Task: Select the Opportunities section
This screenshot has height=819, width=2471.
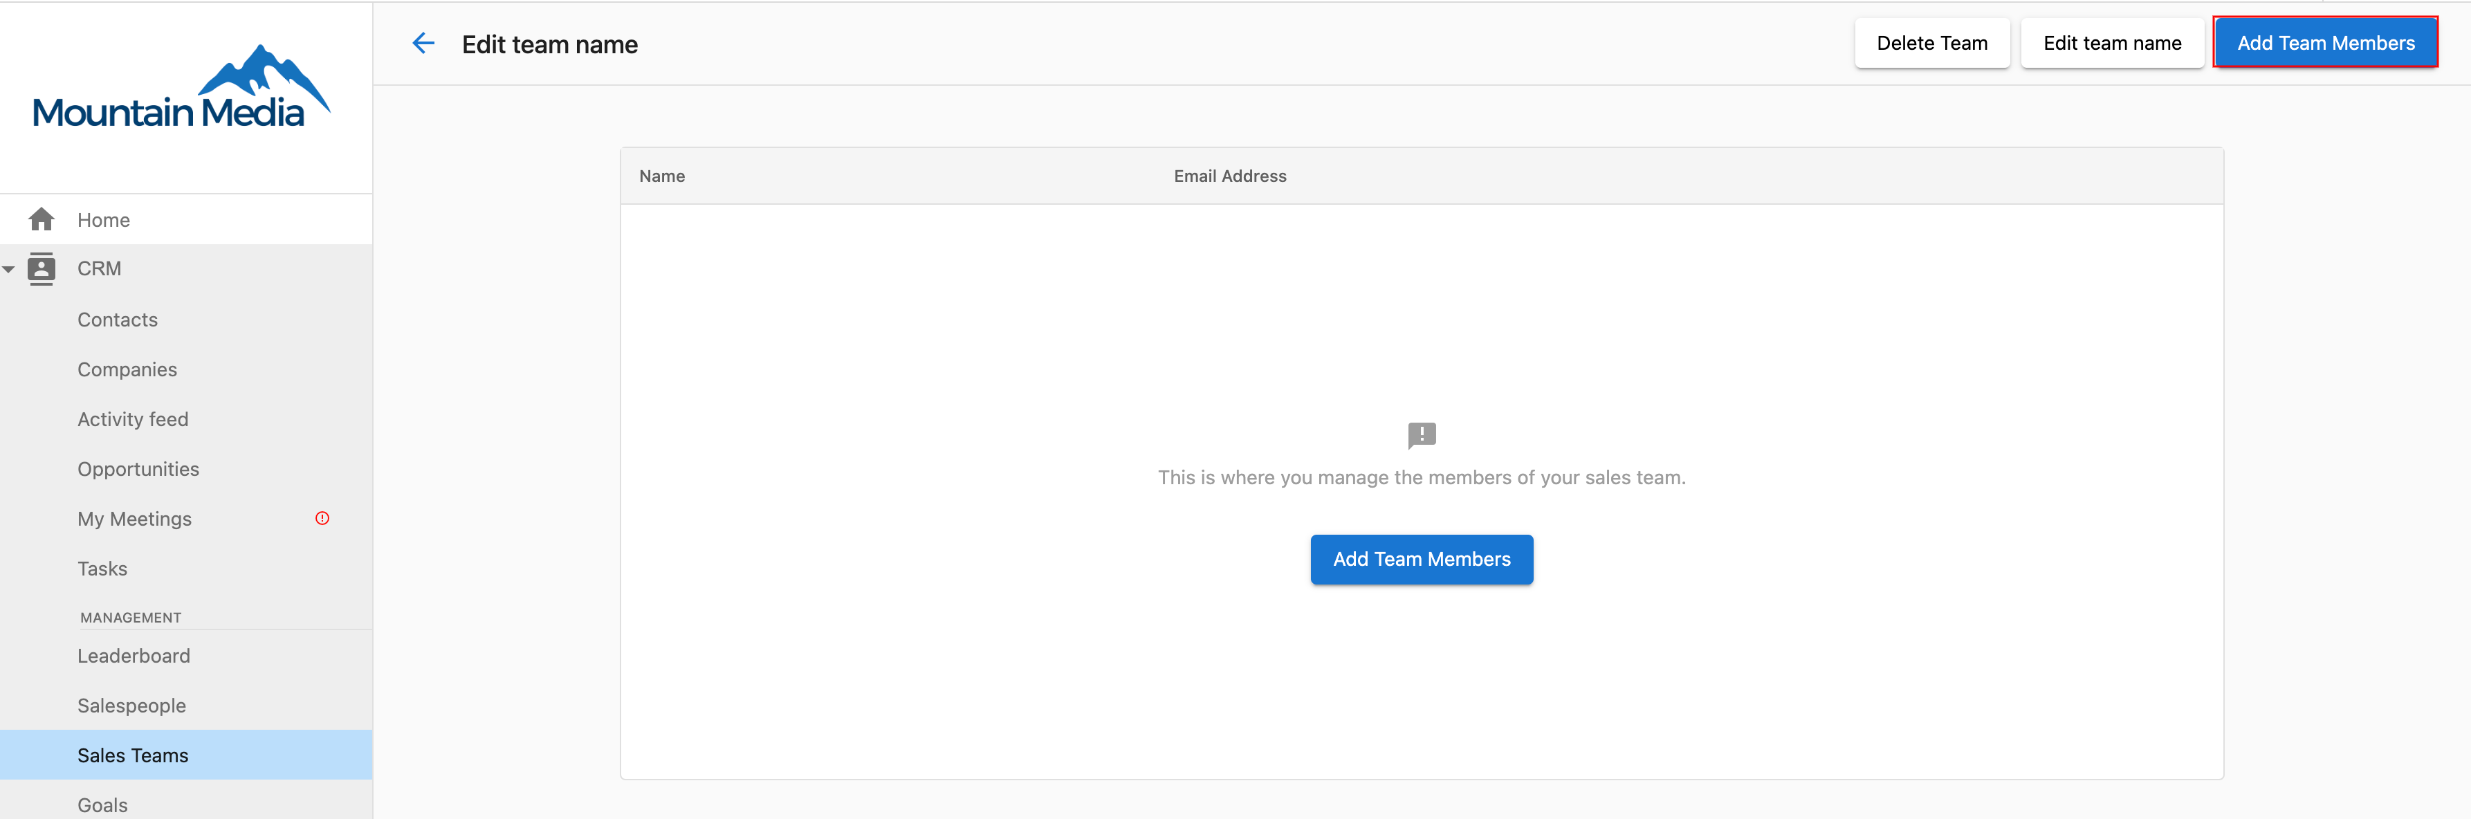Action: [x=138, y=469]
